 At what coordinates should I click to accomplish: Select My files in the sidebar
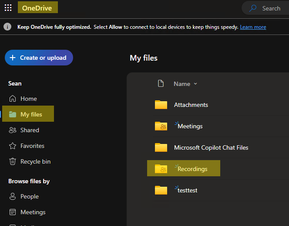pyautogui.click(x=31, y=114)
